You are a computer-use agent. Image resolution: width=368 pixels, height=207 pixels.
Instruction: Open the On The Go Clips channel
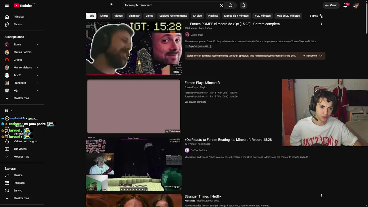(199, 150)
